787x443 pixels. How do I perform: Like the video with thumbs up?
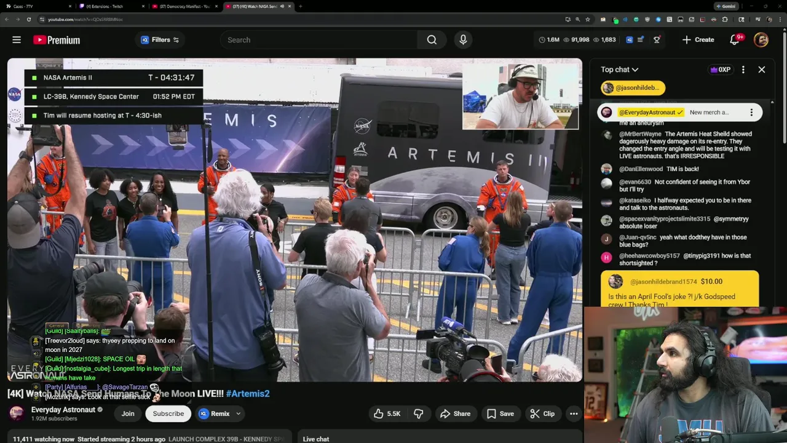387,413
